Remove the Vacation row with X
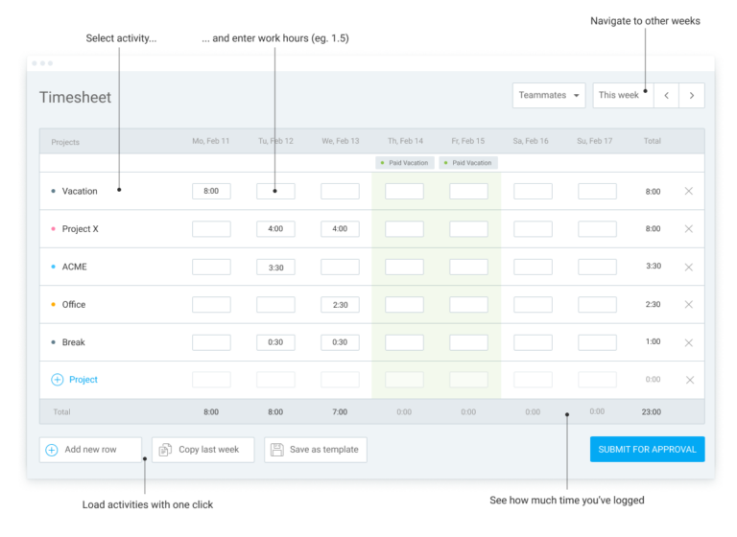The width and height of the screenshot is (737, 537). point(689,191)
